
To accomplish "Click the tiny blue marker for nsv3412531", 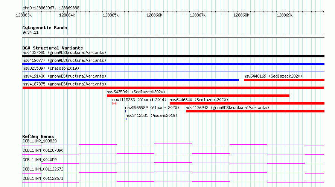I will tap(126, 119).
